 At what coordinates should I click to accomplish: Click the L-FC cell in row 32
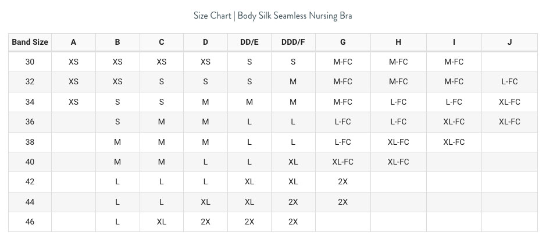[x=509, y=82]
